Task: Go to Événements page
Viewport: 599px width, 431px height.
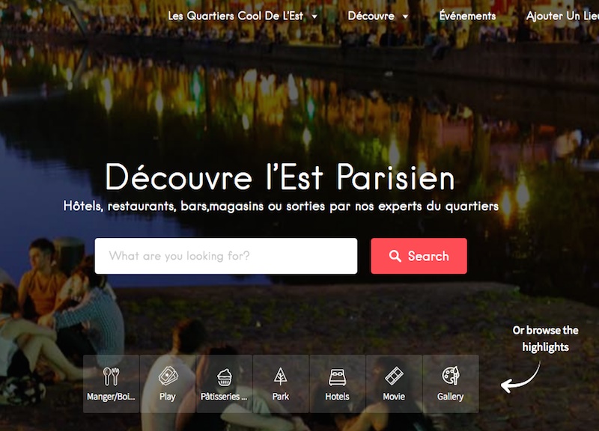Action: tap(467, 16)
